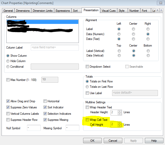The image size is (165, 145).
Task: Set Label (Vertical) alignment to Bottom
Action: pyautogui.click(x=148, y=51)
